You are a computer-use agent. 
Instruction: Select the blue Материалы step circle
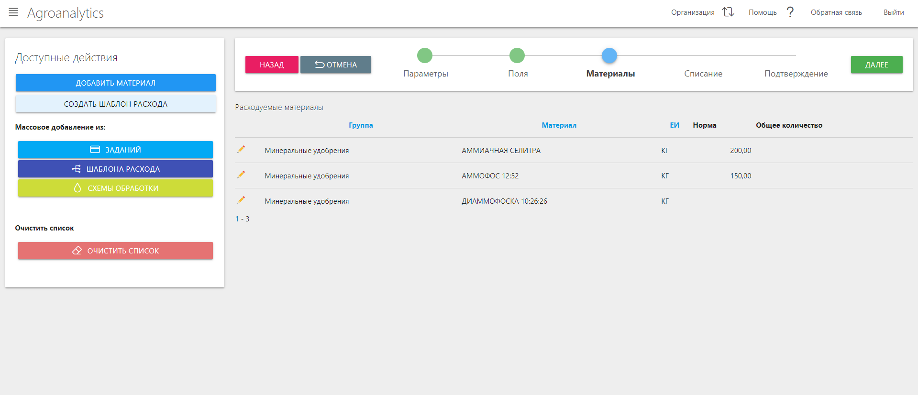tap(609, 55)
